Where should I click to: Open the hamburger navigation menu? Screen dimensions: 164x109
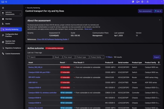3,8
